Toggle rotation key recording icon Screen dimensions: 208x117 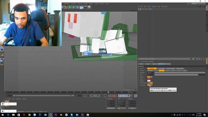[126, 96]
